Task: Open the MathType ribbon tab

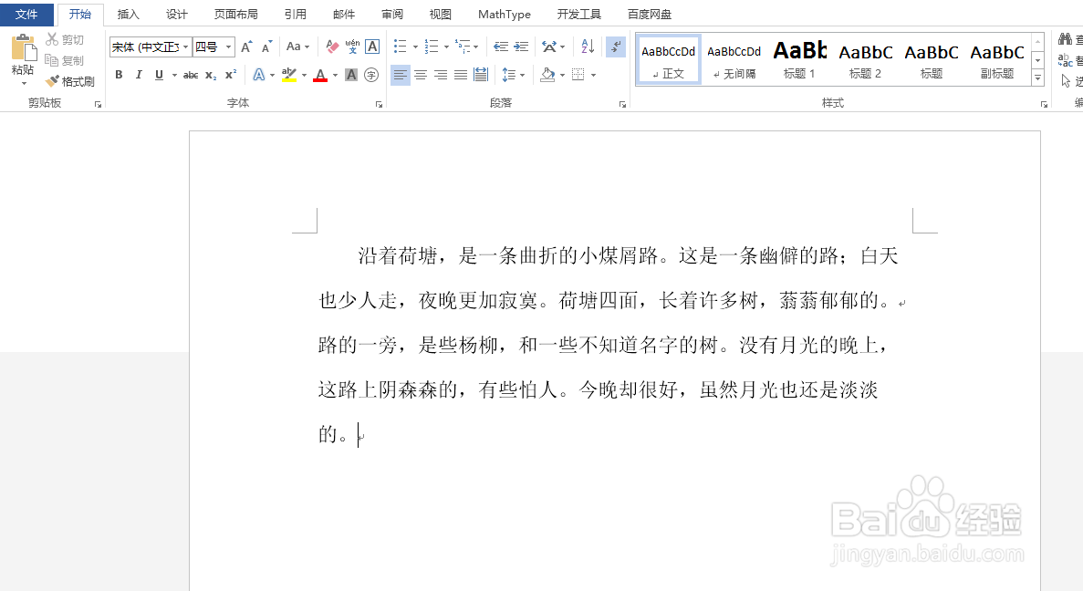Action: coord(504,14)
